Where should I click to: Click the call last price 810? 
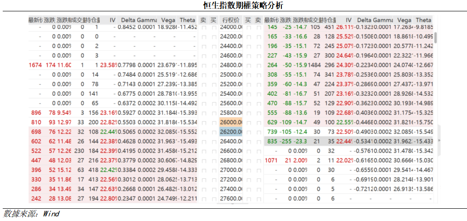tap(36, 123)
